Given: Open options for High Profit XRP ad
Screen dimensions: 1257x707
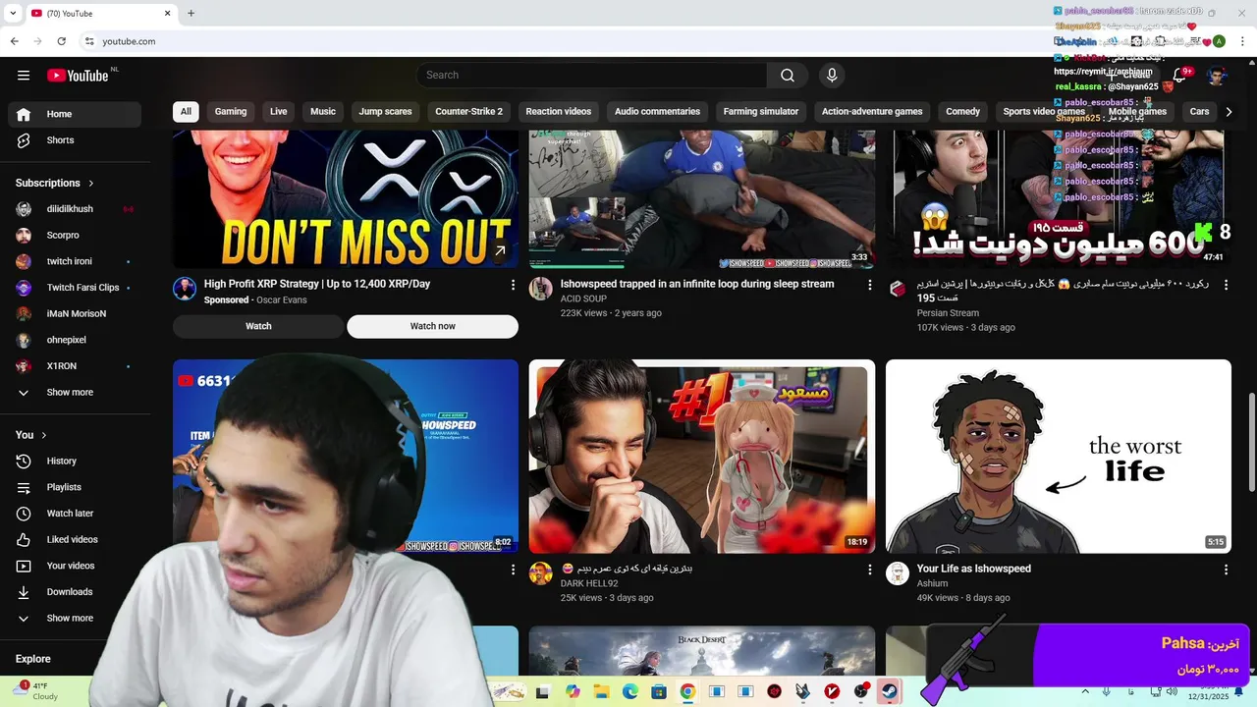Looking at the screenshot, I should (513, 285).
